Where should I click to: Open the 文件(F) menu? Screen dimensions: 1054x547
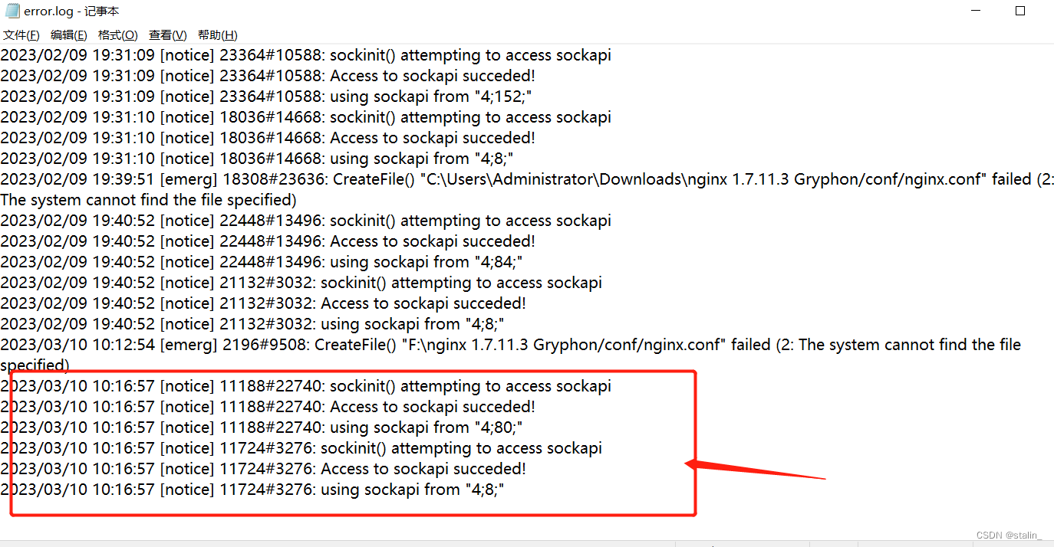point(21,35)
